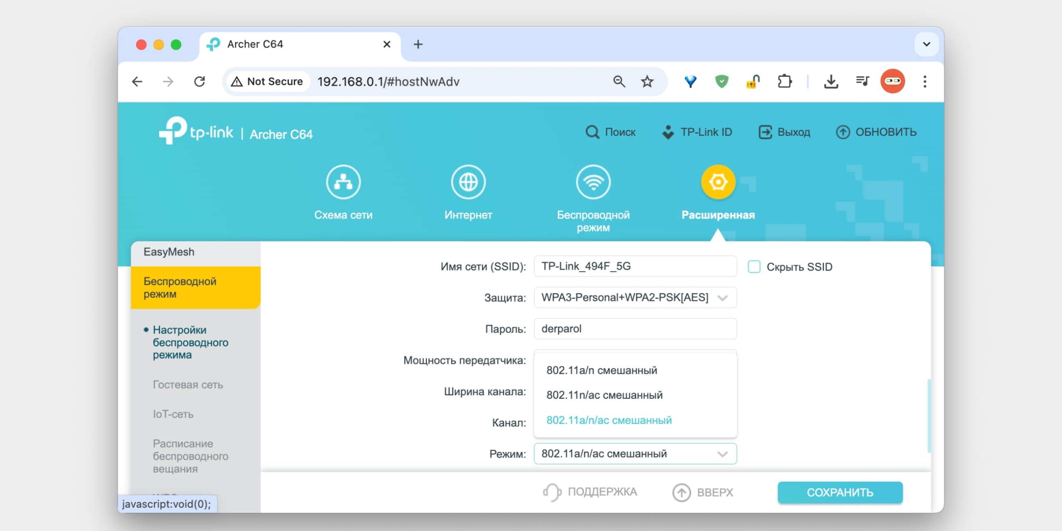Open the Режим mode dropdown
The image size is (1062, 531).
635,453
